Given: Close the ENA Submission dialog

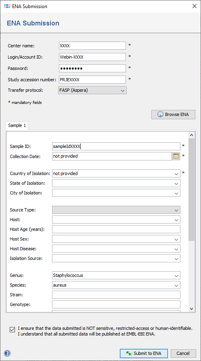Looking at the screenshot, I should pos(194,6).
